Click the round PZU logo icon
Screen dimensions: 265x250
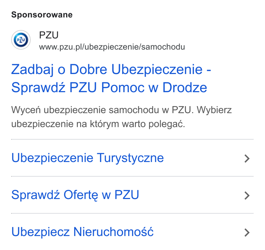21,40
